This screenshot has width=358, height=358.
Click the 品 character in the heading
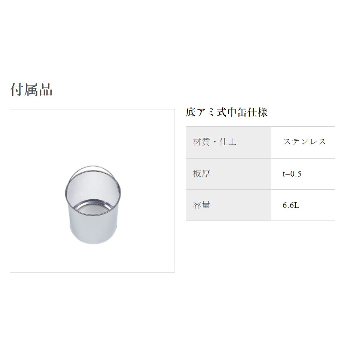[x=46, y=89]
